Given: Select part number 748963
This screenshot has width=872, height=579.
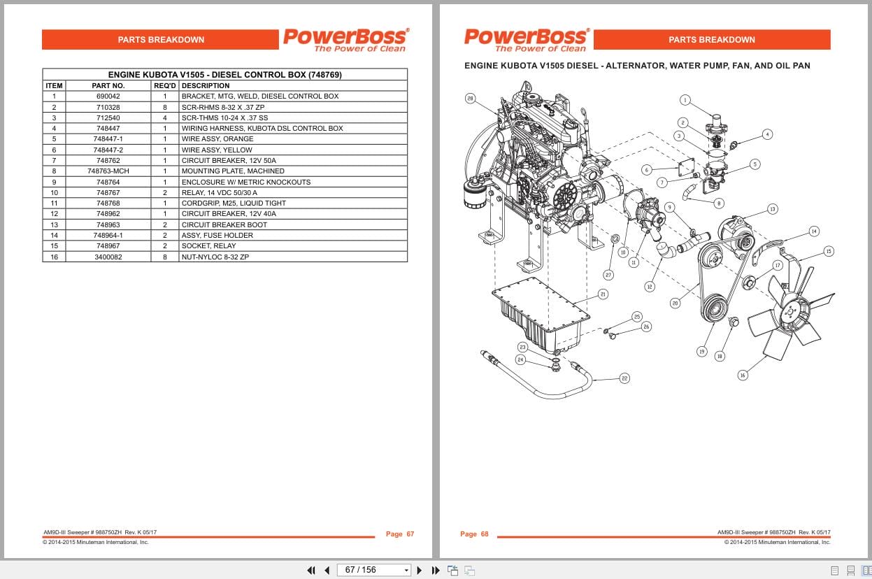Looking at the screenshot, I should pyautogui.click(x=108, y=224).
